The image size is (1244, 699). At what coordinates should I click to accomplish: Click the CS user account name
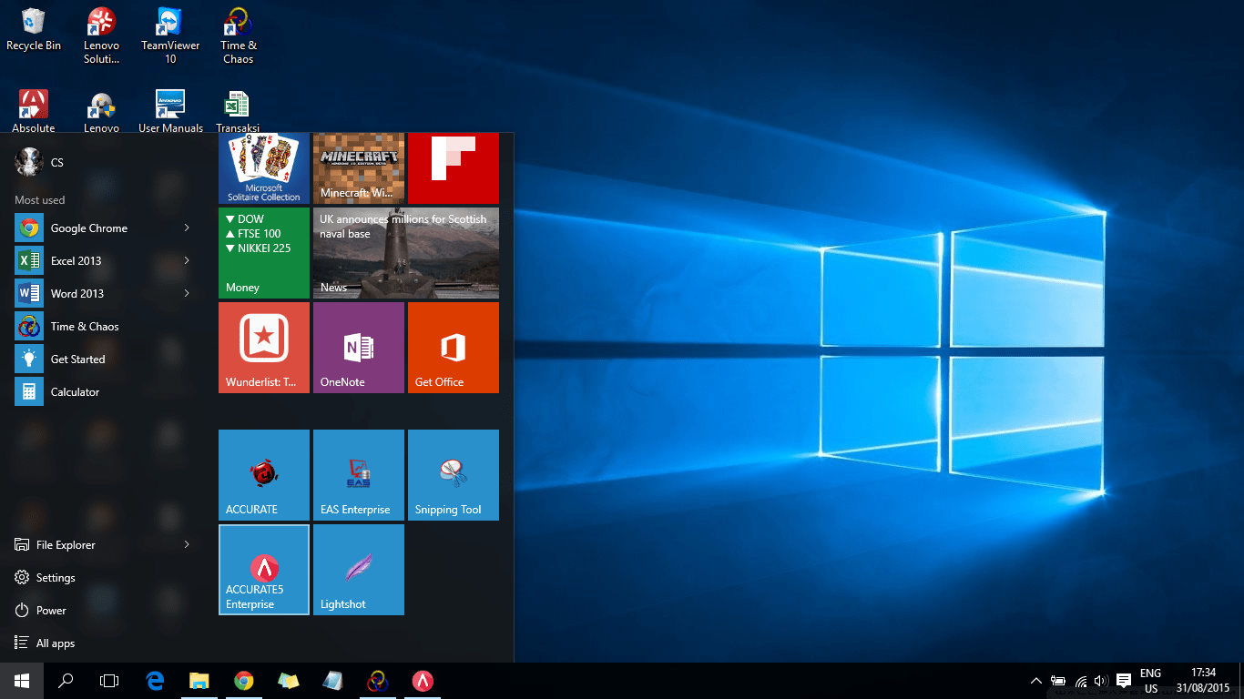click(56, 162)
